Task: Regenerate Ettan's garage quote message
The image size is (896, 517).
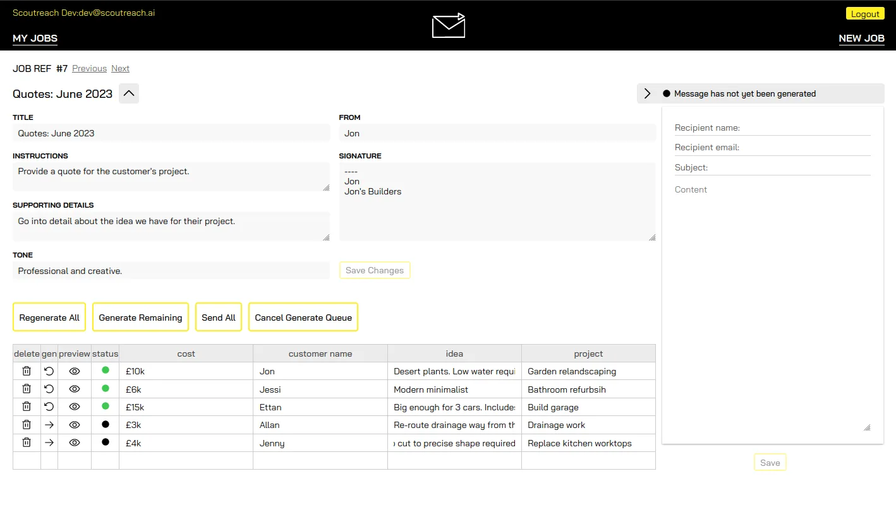Action: [49, 407]
